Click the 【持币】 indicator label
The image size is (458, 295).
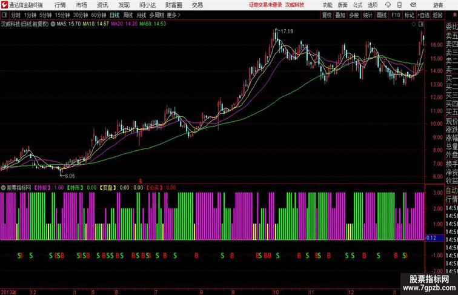click(75, 188)
